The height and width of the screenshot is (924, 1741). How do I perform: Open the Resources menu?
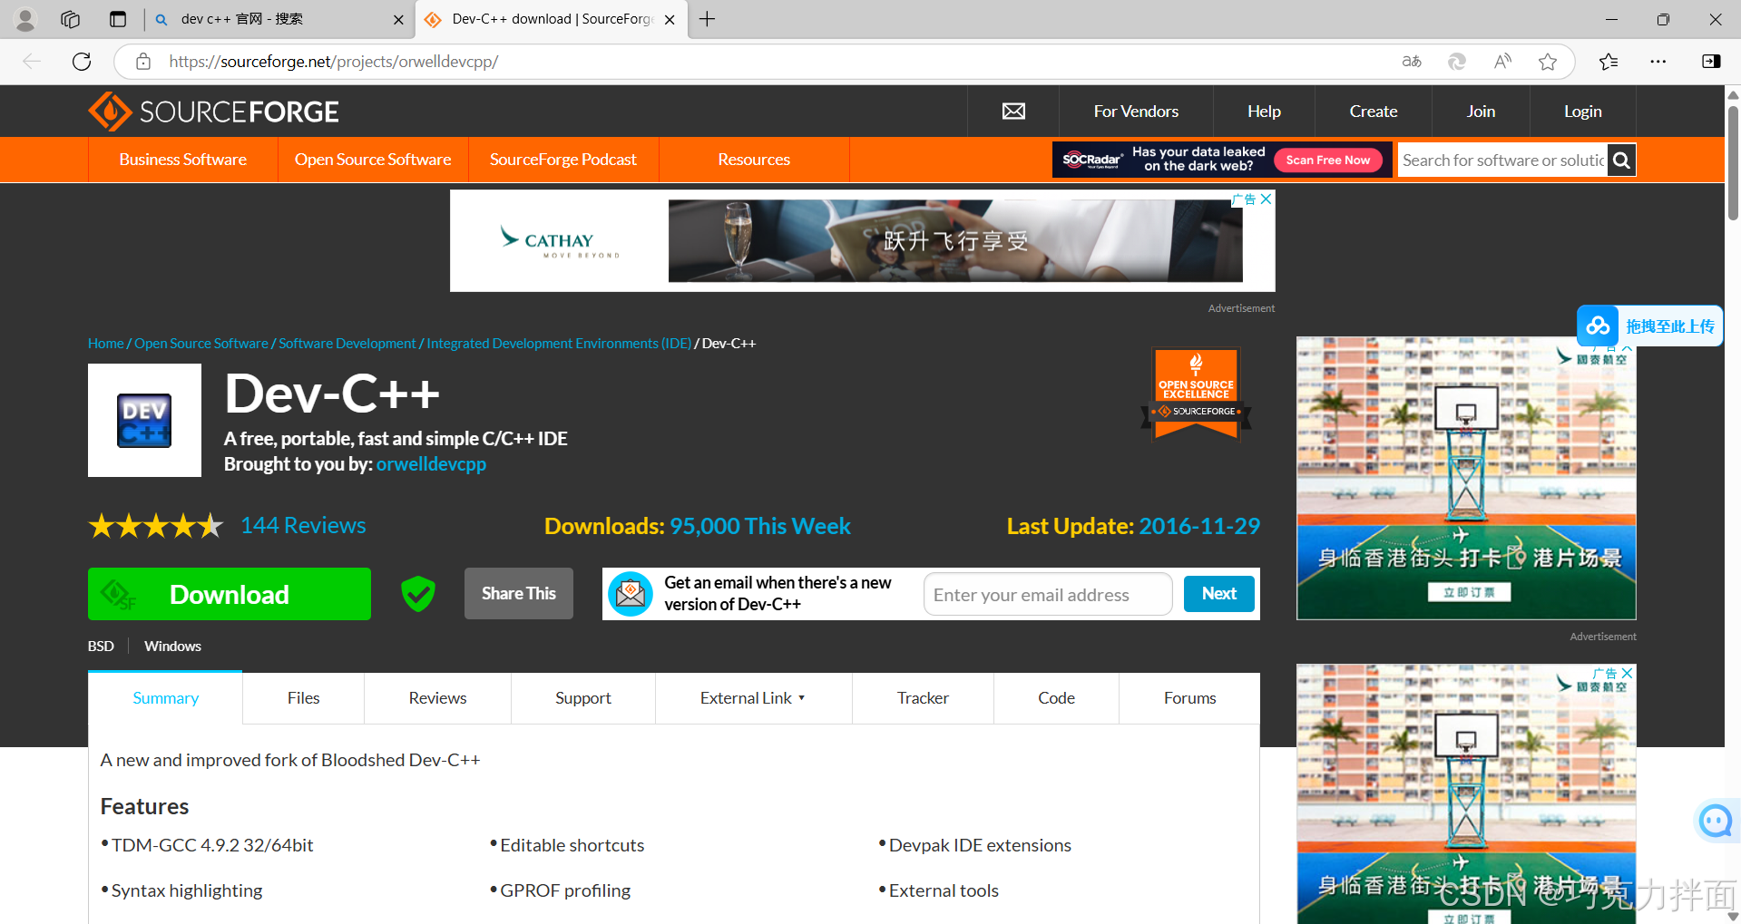coord(754,160)
